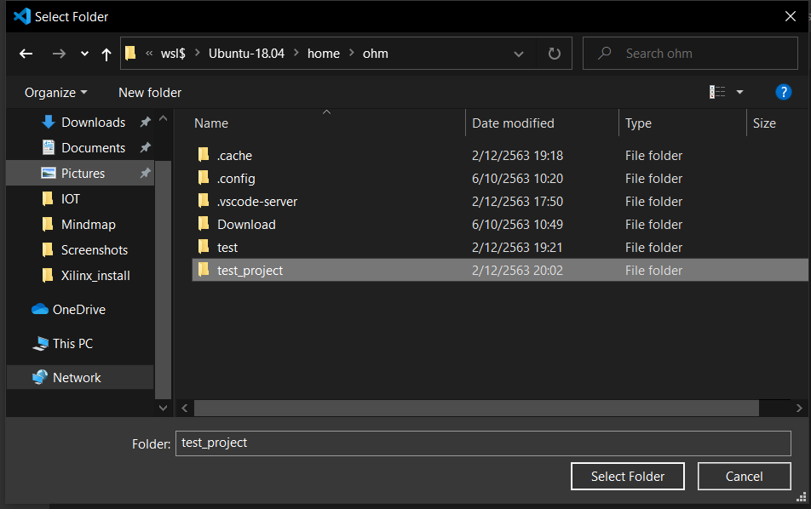This screenshot has height=509, width=811.
Task: Open the recent locations dropdown arrow
Action: [84, 54]
